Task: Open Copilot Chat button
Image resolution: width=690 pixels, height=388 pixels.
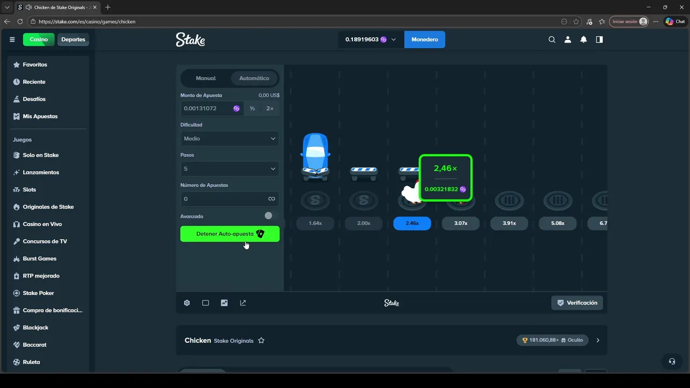Action: (x=675, y=22)
